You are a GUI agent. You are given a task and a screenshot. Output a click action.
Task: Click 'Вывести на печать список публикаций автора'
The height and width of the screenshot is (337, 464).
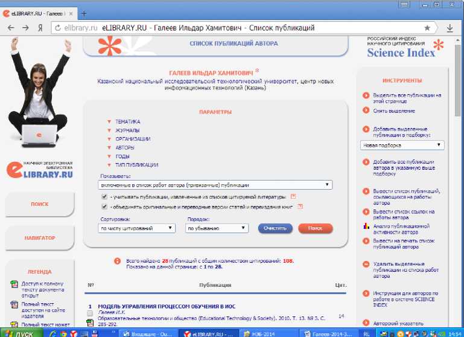click(404, 244)
